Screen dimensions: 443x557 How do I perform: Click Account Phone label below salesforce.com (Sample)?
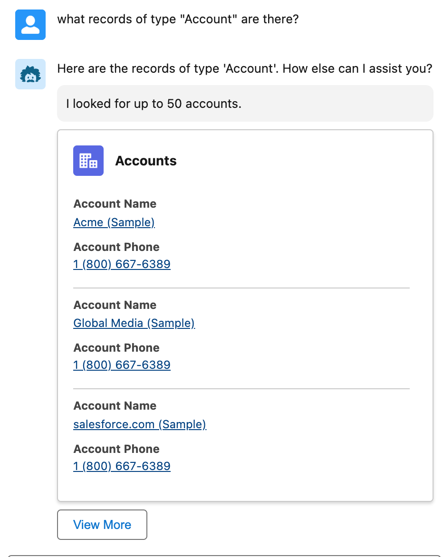click(116, 449)
